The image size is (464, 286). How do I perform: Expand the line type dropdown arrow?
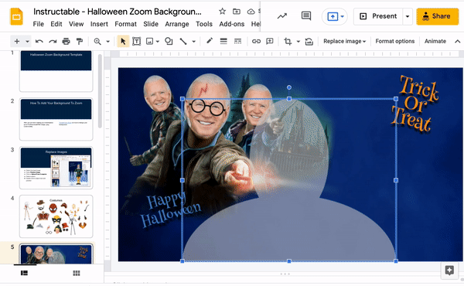tap(193, 42)
